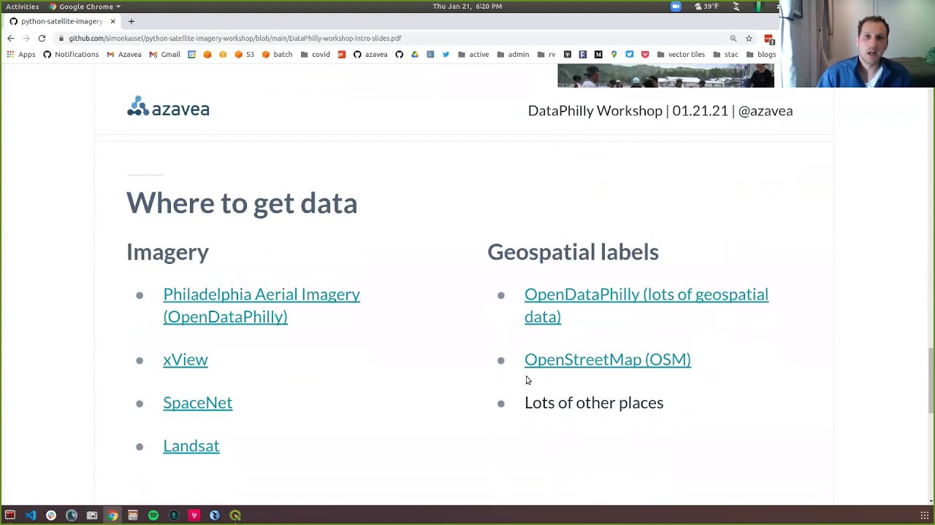The width and height of the screenshot is (935, 525).
Task: Bookmark this page with the star icon
Action: 749,38
